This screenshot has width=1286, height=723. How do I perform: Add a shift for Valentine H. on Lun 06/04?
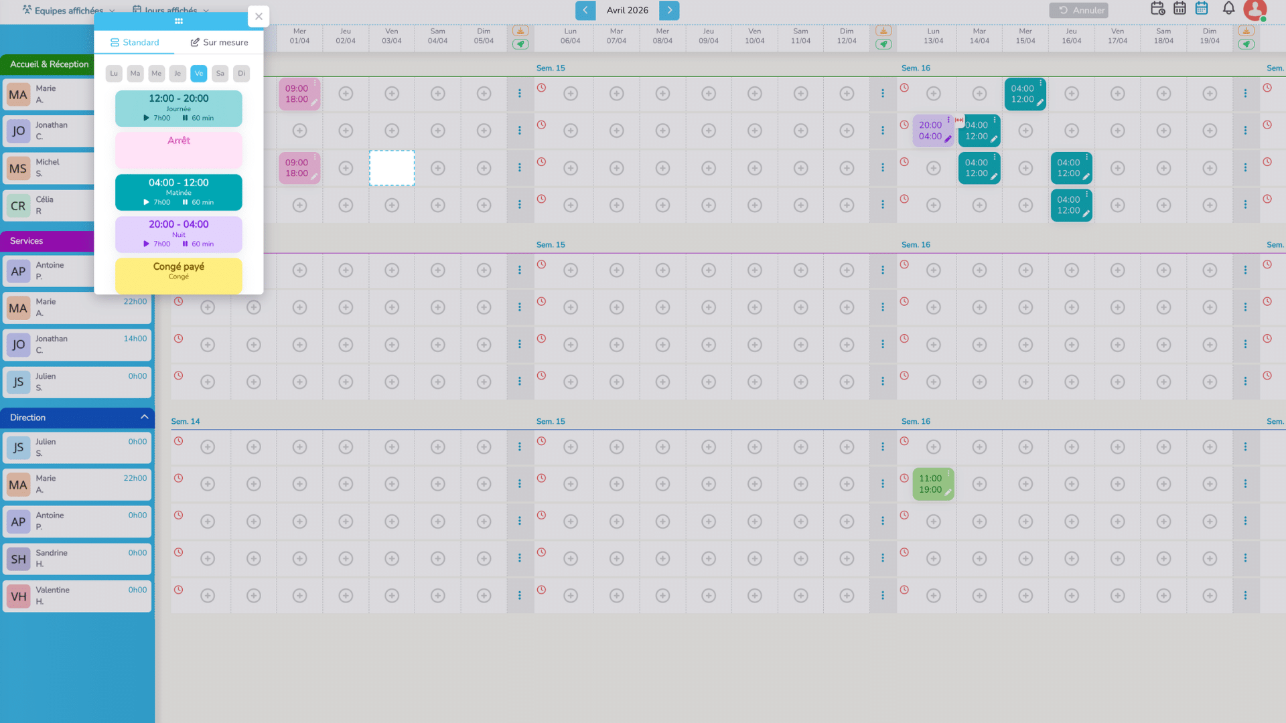click(x=571, y=595)
